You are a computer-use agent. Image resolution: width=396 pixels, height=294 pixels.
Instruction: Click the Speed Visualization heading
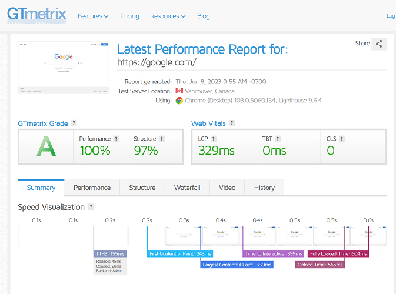point(51,207)
